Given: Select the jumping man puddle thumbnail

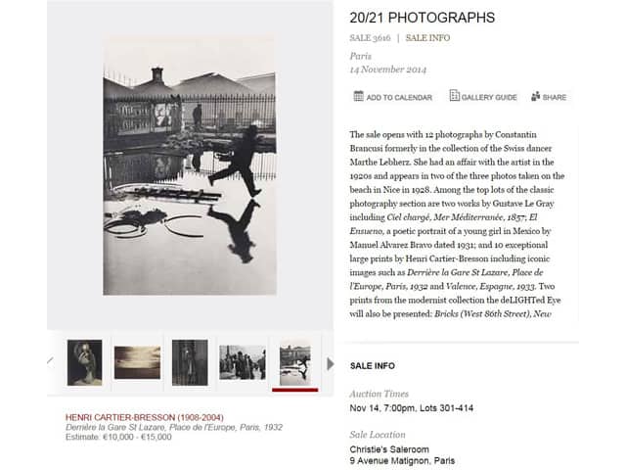Looking at the screenshot, I should [x=295, y=365].
